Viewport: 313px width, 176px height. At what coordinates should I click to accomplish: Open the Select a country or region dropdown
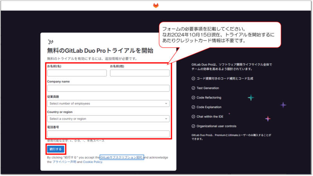click(x=108, y=119)
